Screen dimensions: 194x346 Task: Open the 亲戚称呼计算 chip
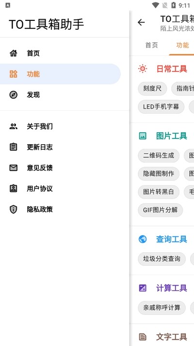point(162,308)
